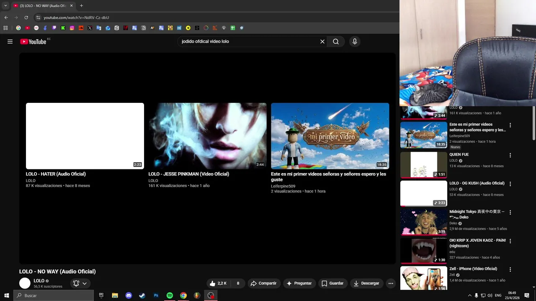This screenshot has height=301, width=536.
Task: Click the Descargar download button
Action: tap(366, 283)
